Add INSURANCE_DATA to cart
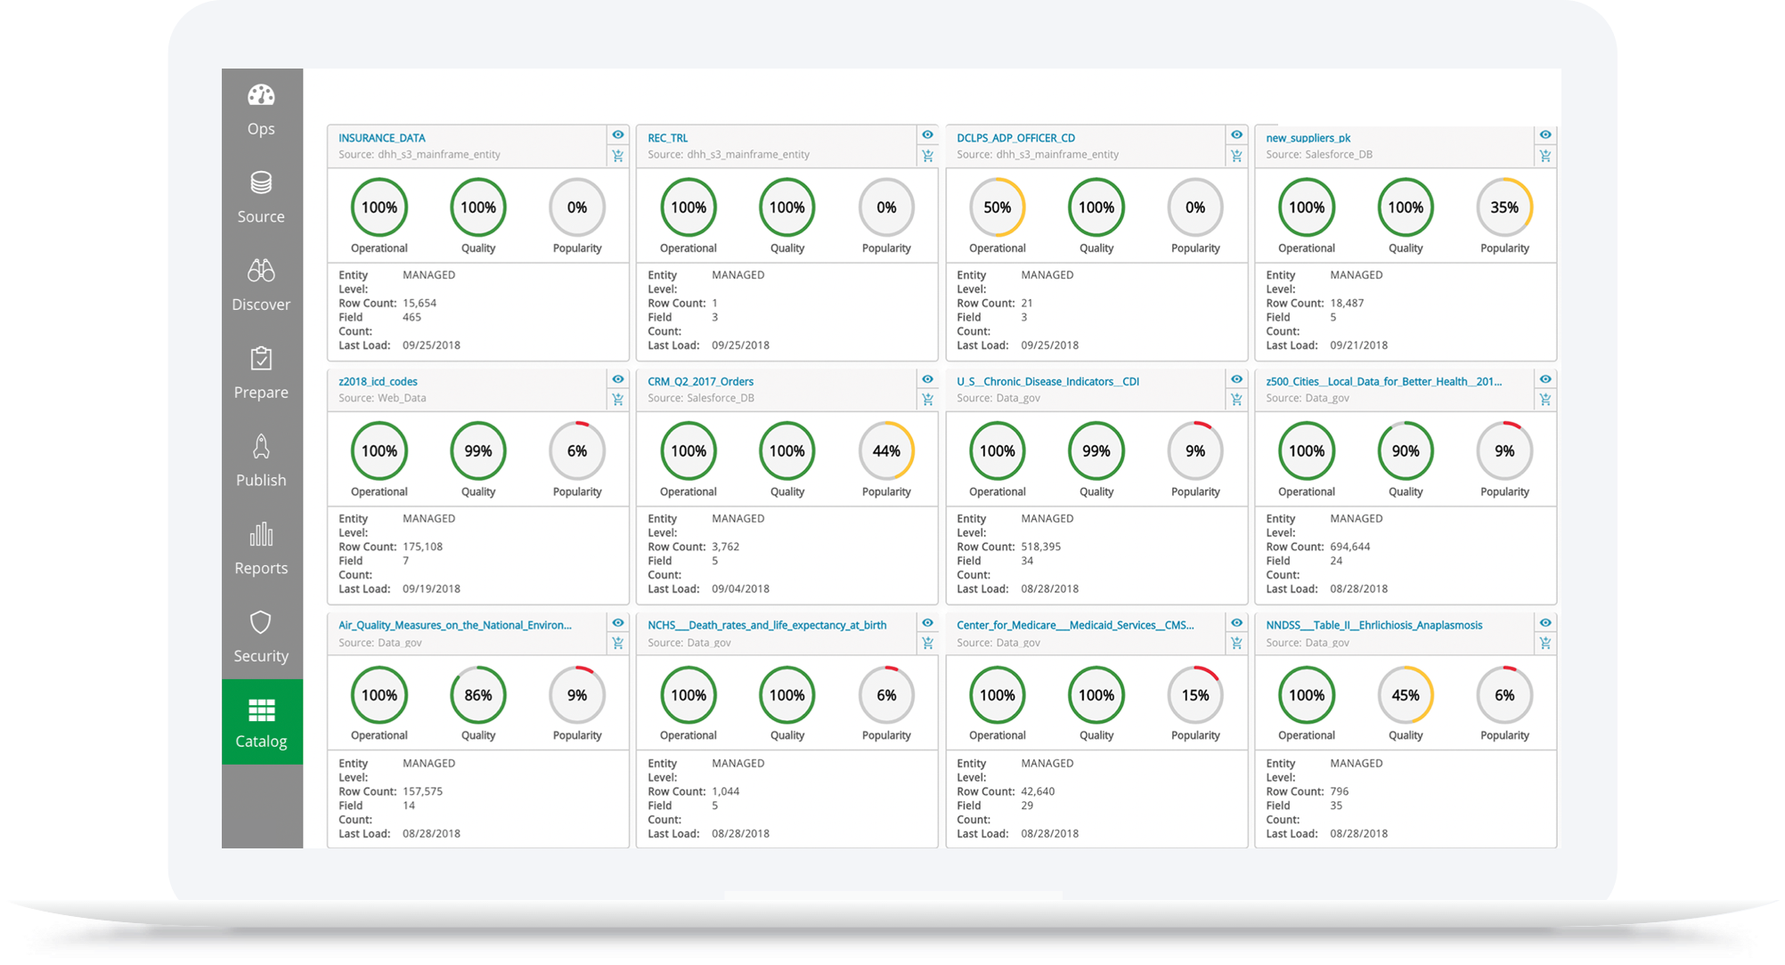Viewport: 1785px width, 965px height. (618, 156)
